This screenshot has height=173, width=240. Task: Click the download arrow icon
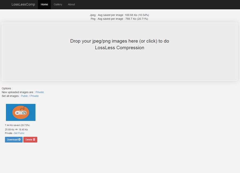click(19, 140)
